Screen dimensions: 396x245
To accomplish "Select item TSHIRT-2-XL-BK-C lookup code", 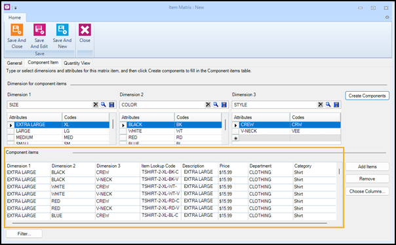I will click(x=160, y=172).
